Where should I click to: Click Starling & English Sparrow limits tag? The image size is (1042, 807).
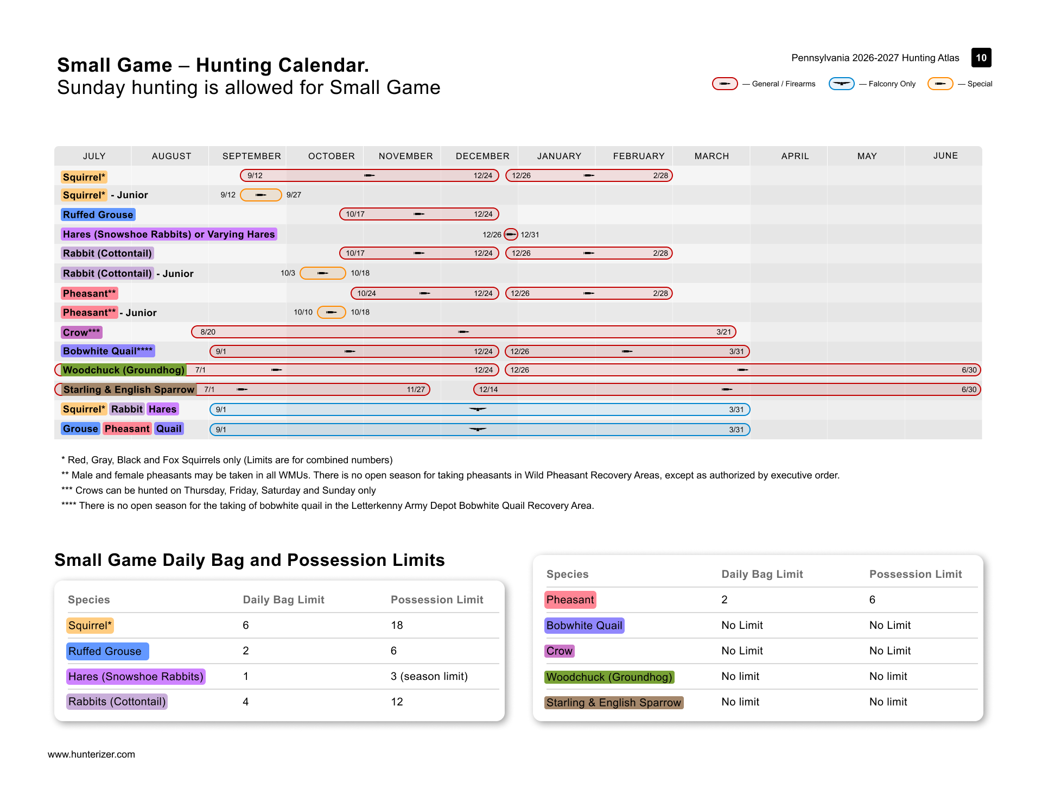point(613,703)
